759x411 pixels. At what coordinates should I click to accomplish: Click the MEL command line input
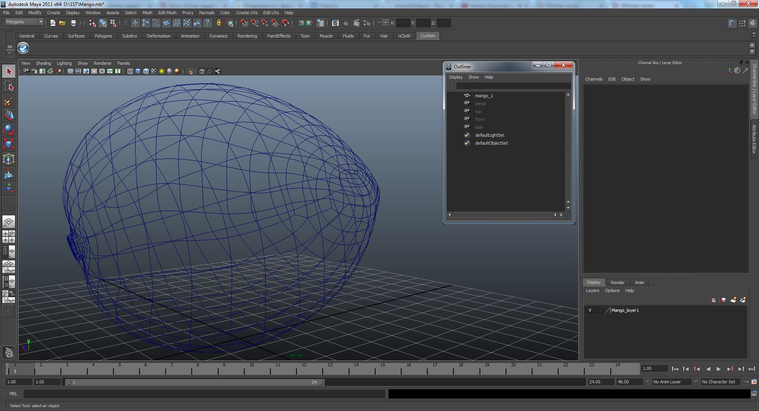coord(204,394)
